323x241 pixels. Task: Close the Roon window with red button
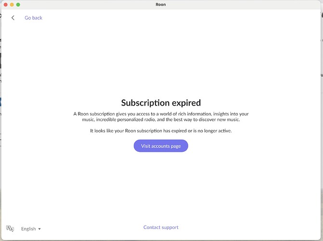(x=6, y=4)
